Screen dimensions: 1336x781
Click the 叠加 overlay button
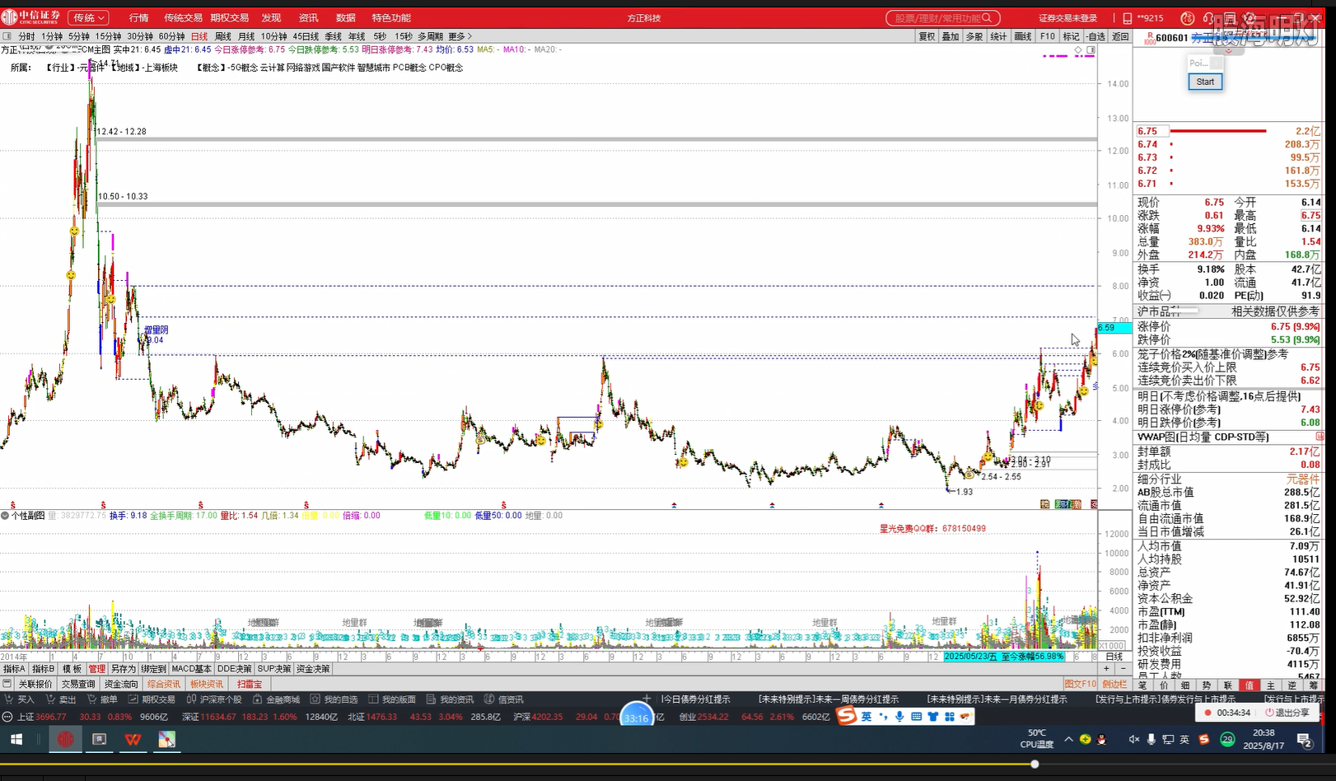[951, 36]
